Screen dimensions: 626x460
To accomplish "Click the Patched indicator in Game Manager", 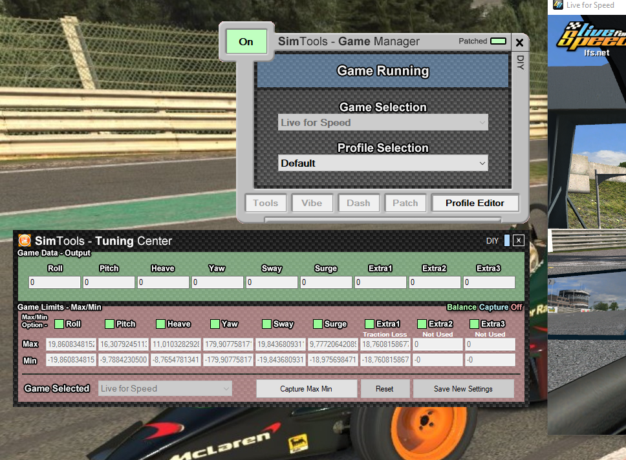I will tap(498, 41).
